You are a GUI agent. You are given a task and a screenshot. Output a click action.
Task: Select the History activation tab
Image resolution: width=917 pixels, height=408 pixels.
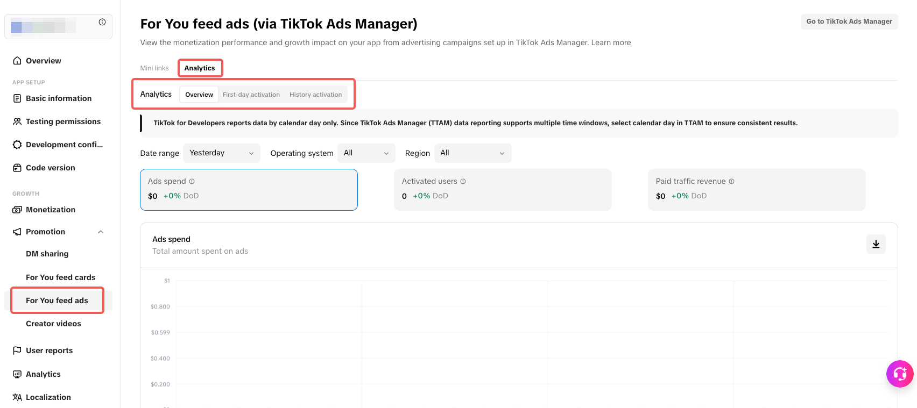315,95
